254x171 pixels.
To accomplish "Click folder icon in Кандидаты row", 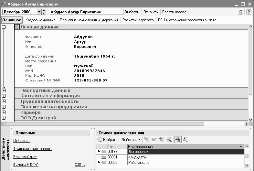I will coord(104,157).
